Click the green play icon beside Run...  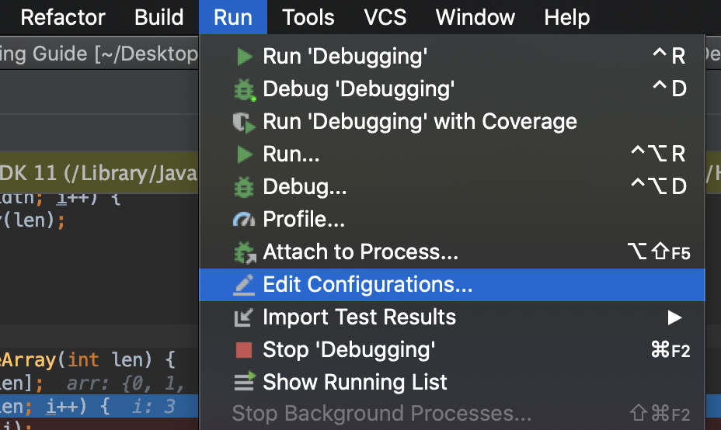[244, 154]
